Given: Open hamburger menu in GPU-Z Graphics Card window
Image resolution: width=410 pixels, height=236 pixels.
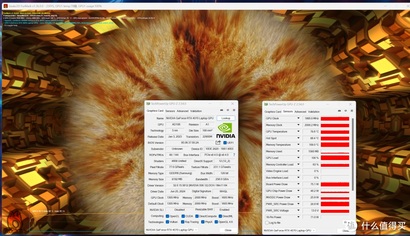Looking at the screenshot, I should [234, 110].
